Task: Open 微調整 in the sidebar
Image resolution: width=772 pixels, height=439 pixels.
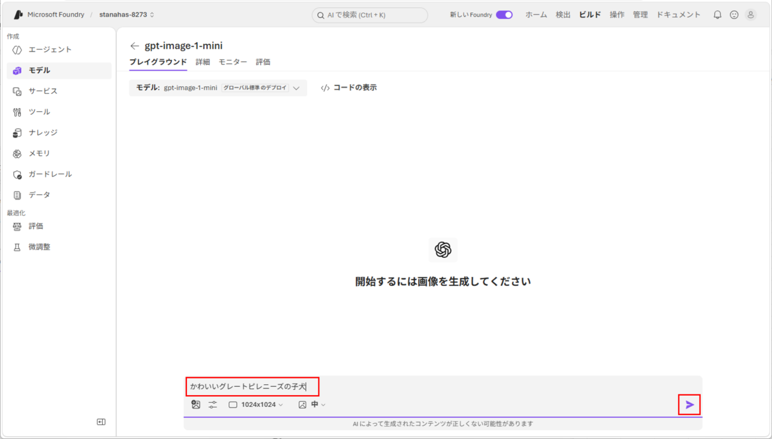Action: coord(59,247)
